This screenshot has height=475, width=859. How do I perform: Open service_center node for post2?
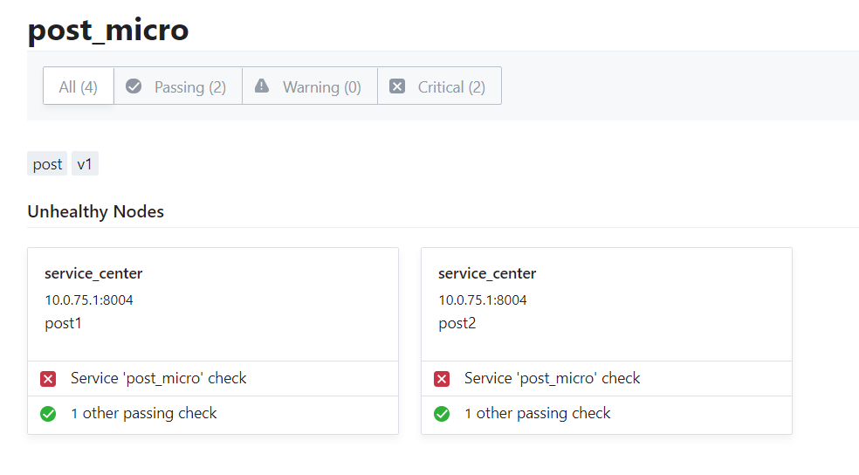pyautogui.click(x=487, y=273)
